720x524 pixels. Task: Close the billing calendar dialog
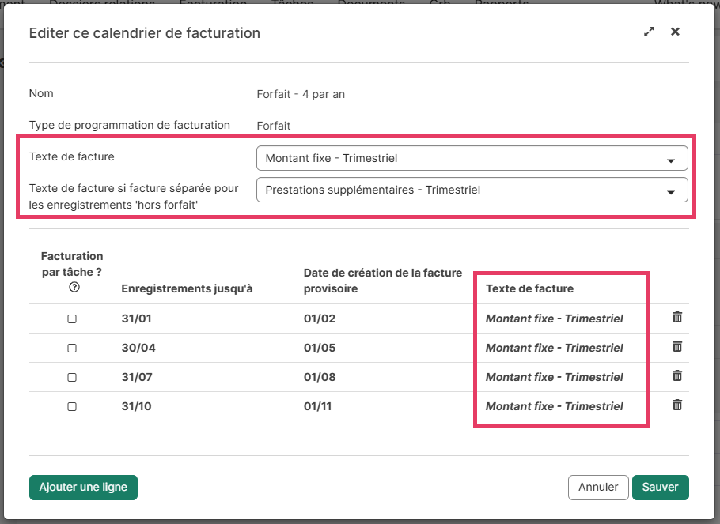(675, 32)
